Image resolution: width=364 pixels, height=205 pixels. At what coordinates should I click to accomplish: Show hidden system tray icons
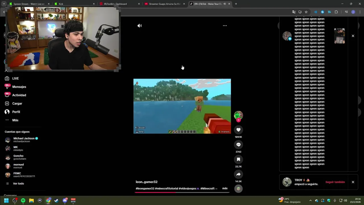click(x=310, y=200)
